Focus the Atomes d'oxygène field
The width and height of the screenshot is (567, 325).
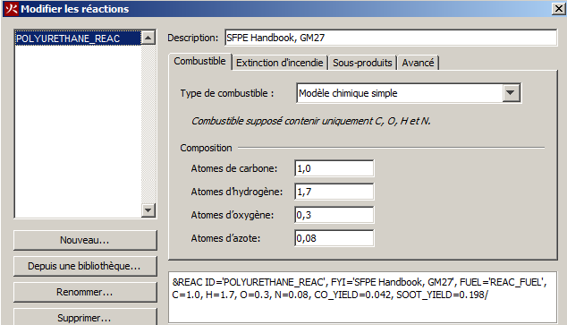pyautogui.click(x=334, y=215)
